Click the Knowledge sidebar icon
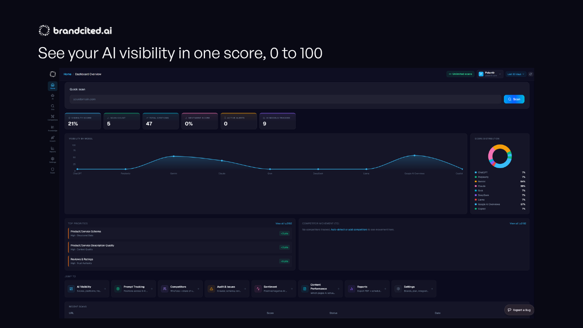 (x=52, y=128)
